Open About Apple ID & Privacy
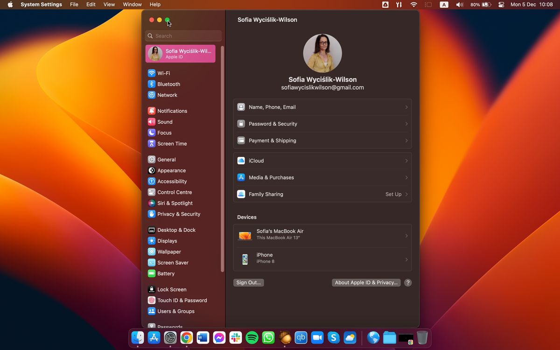The width and height of the screenshot is (560, 350). pos(366,282)
